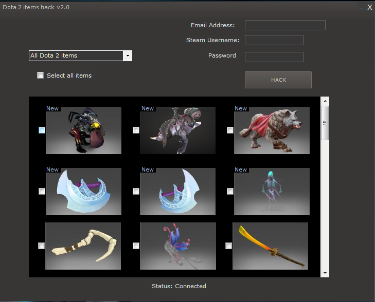The width and height of the screenshot is (375, 302).
Task: Minimize the Dota 2 items hack window
Action: 361,8
